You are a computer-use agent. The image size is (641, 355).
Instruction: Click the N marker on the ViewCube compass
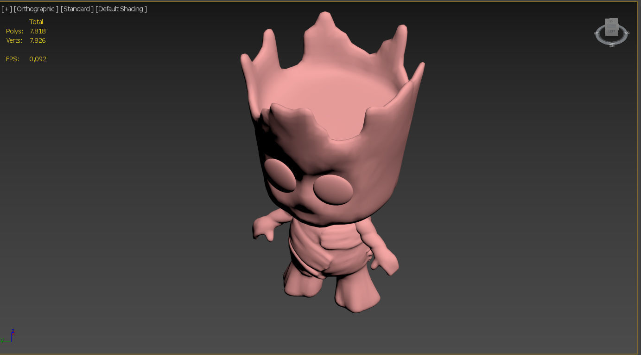pos(596,33)
